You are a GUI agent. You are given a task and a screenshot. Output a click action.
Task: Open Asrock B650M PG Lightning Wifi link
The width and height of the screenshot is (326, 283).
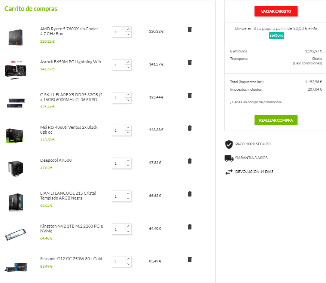point(70,62)
